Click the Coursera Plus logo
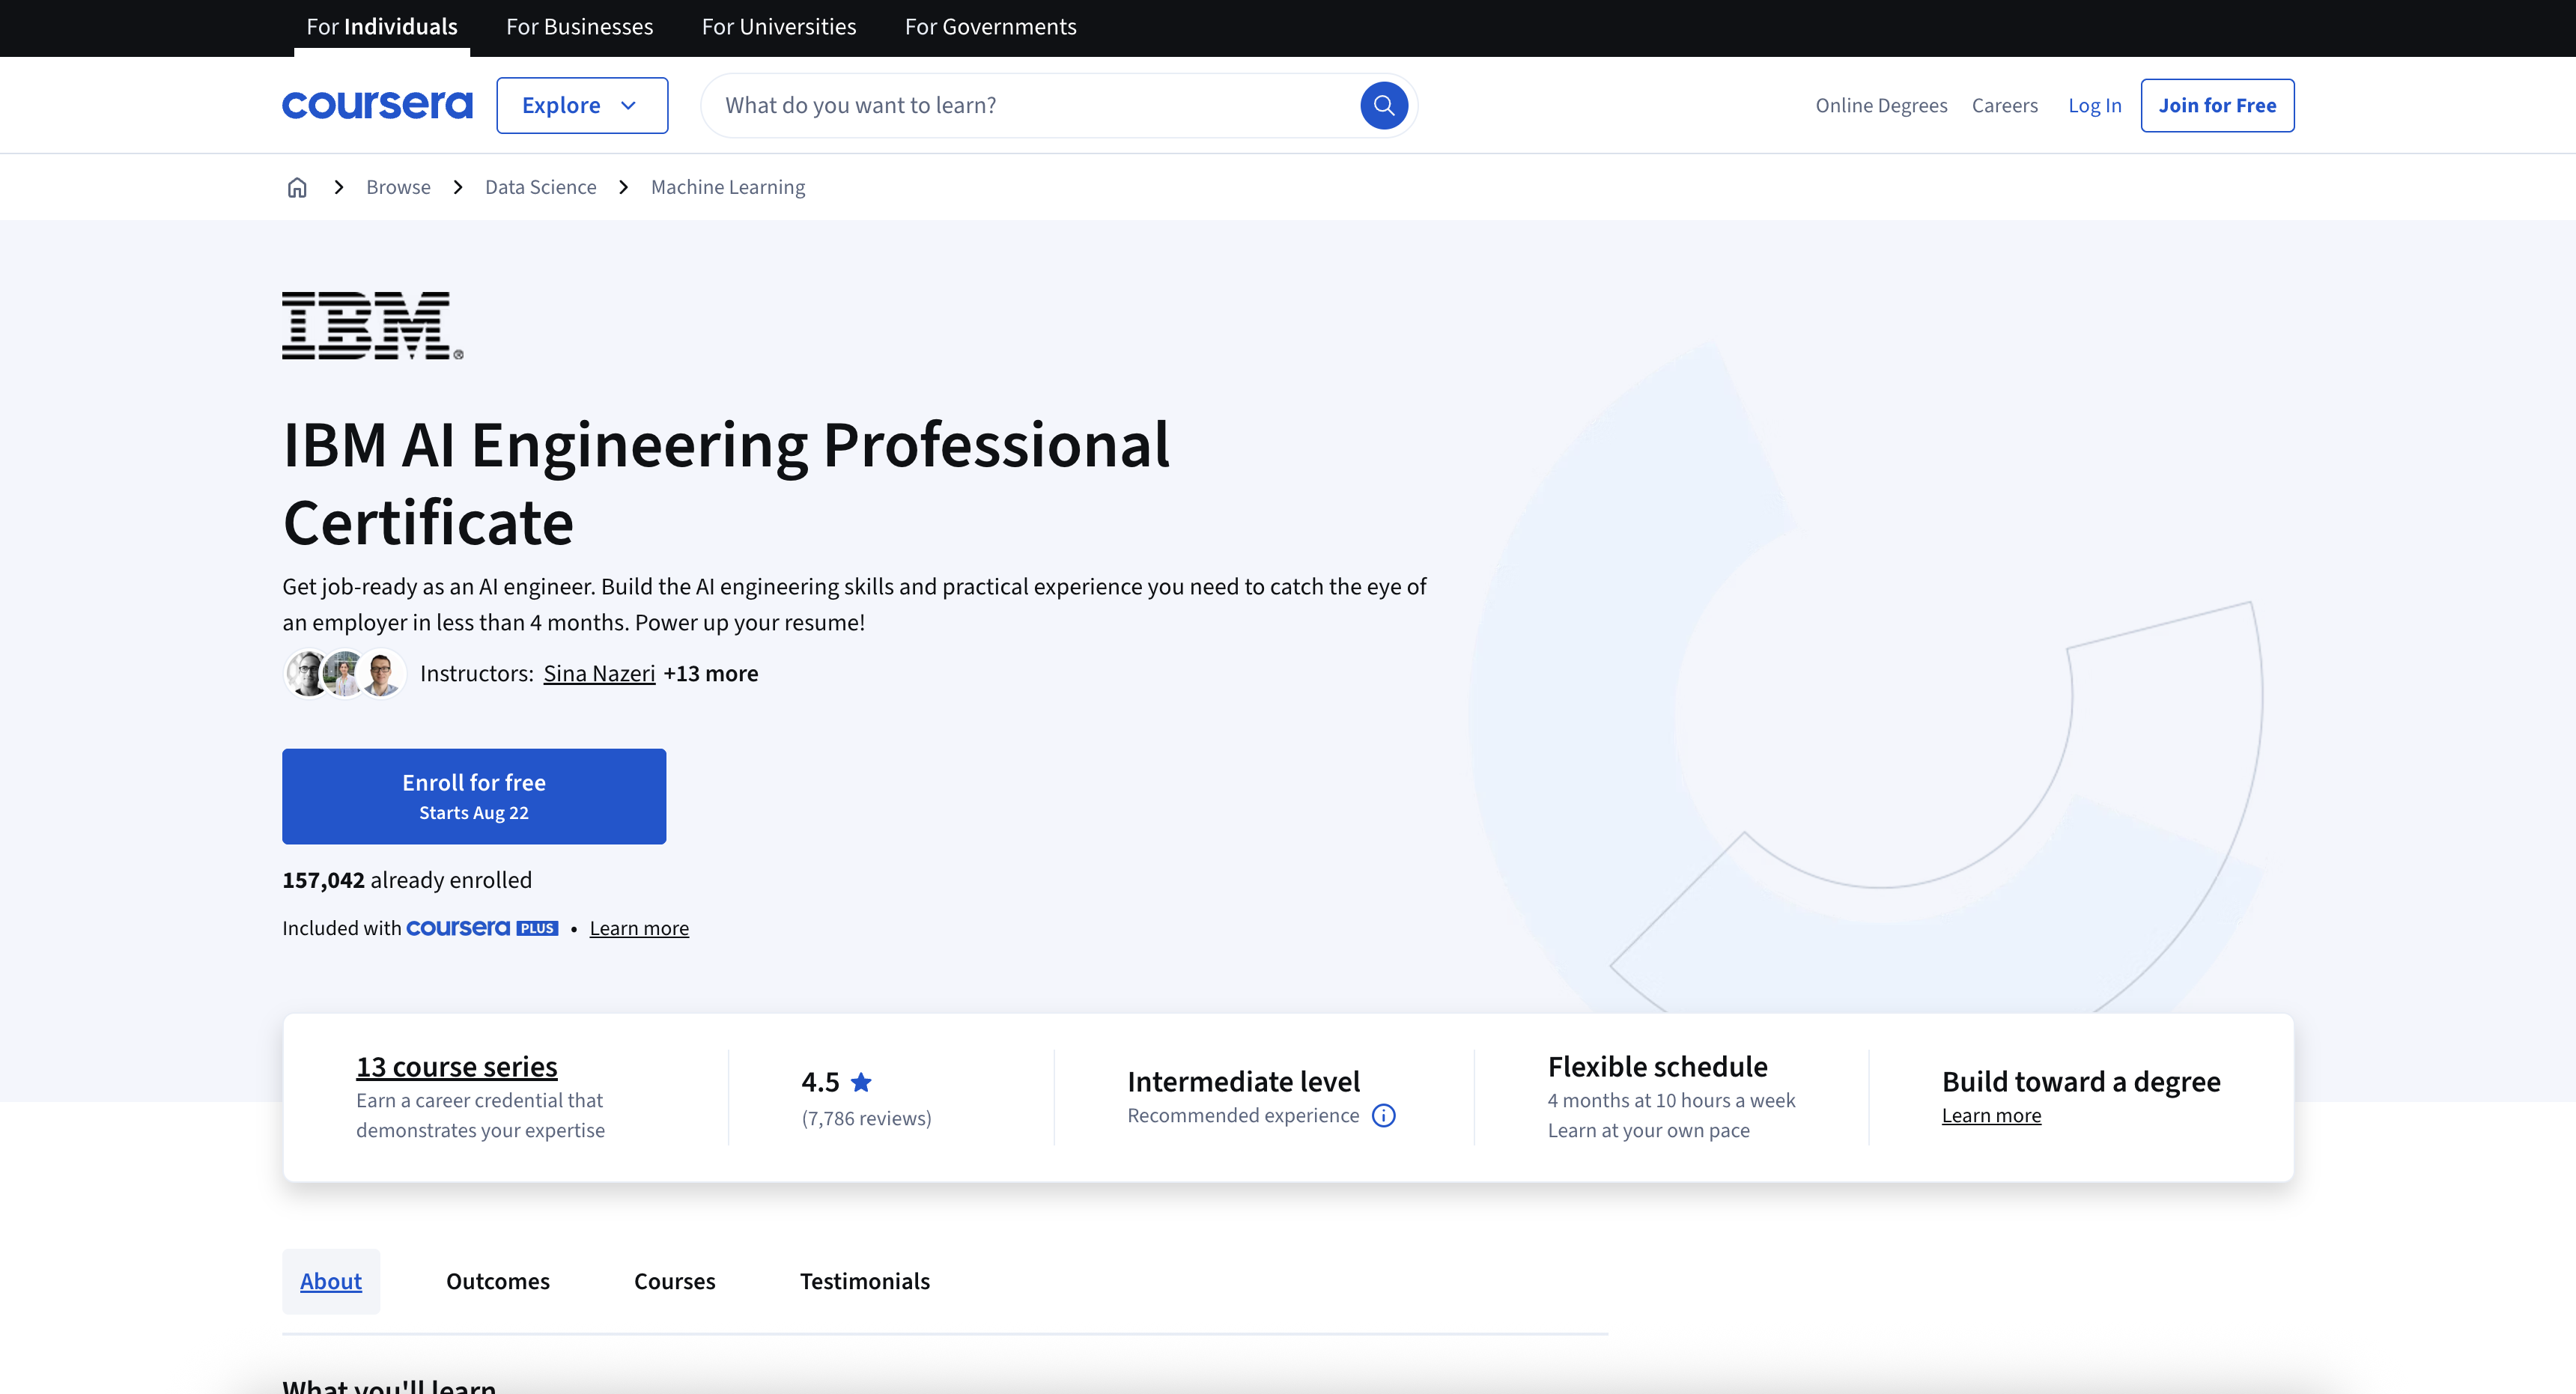 [x=482, y=928]
